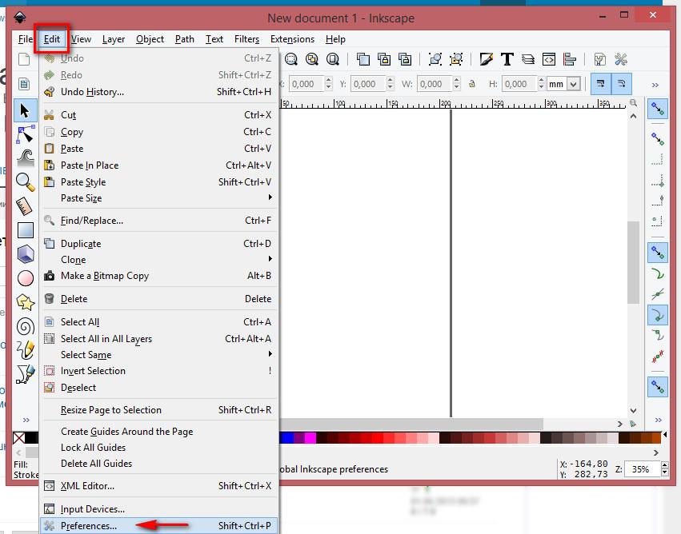Open the Layer menu
Viewport: 681px width, 534px height.
pos(114,39)
